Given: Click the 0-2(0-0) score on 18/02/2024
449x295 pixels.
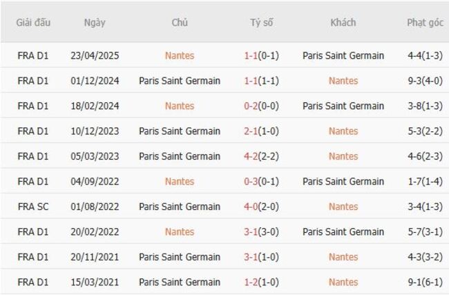Looking at the screenshot, I should coord(261,106).
